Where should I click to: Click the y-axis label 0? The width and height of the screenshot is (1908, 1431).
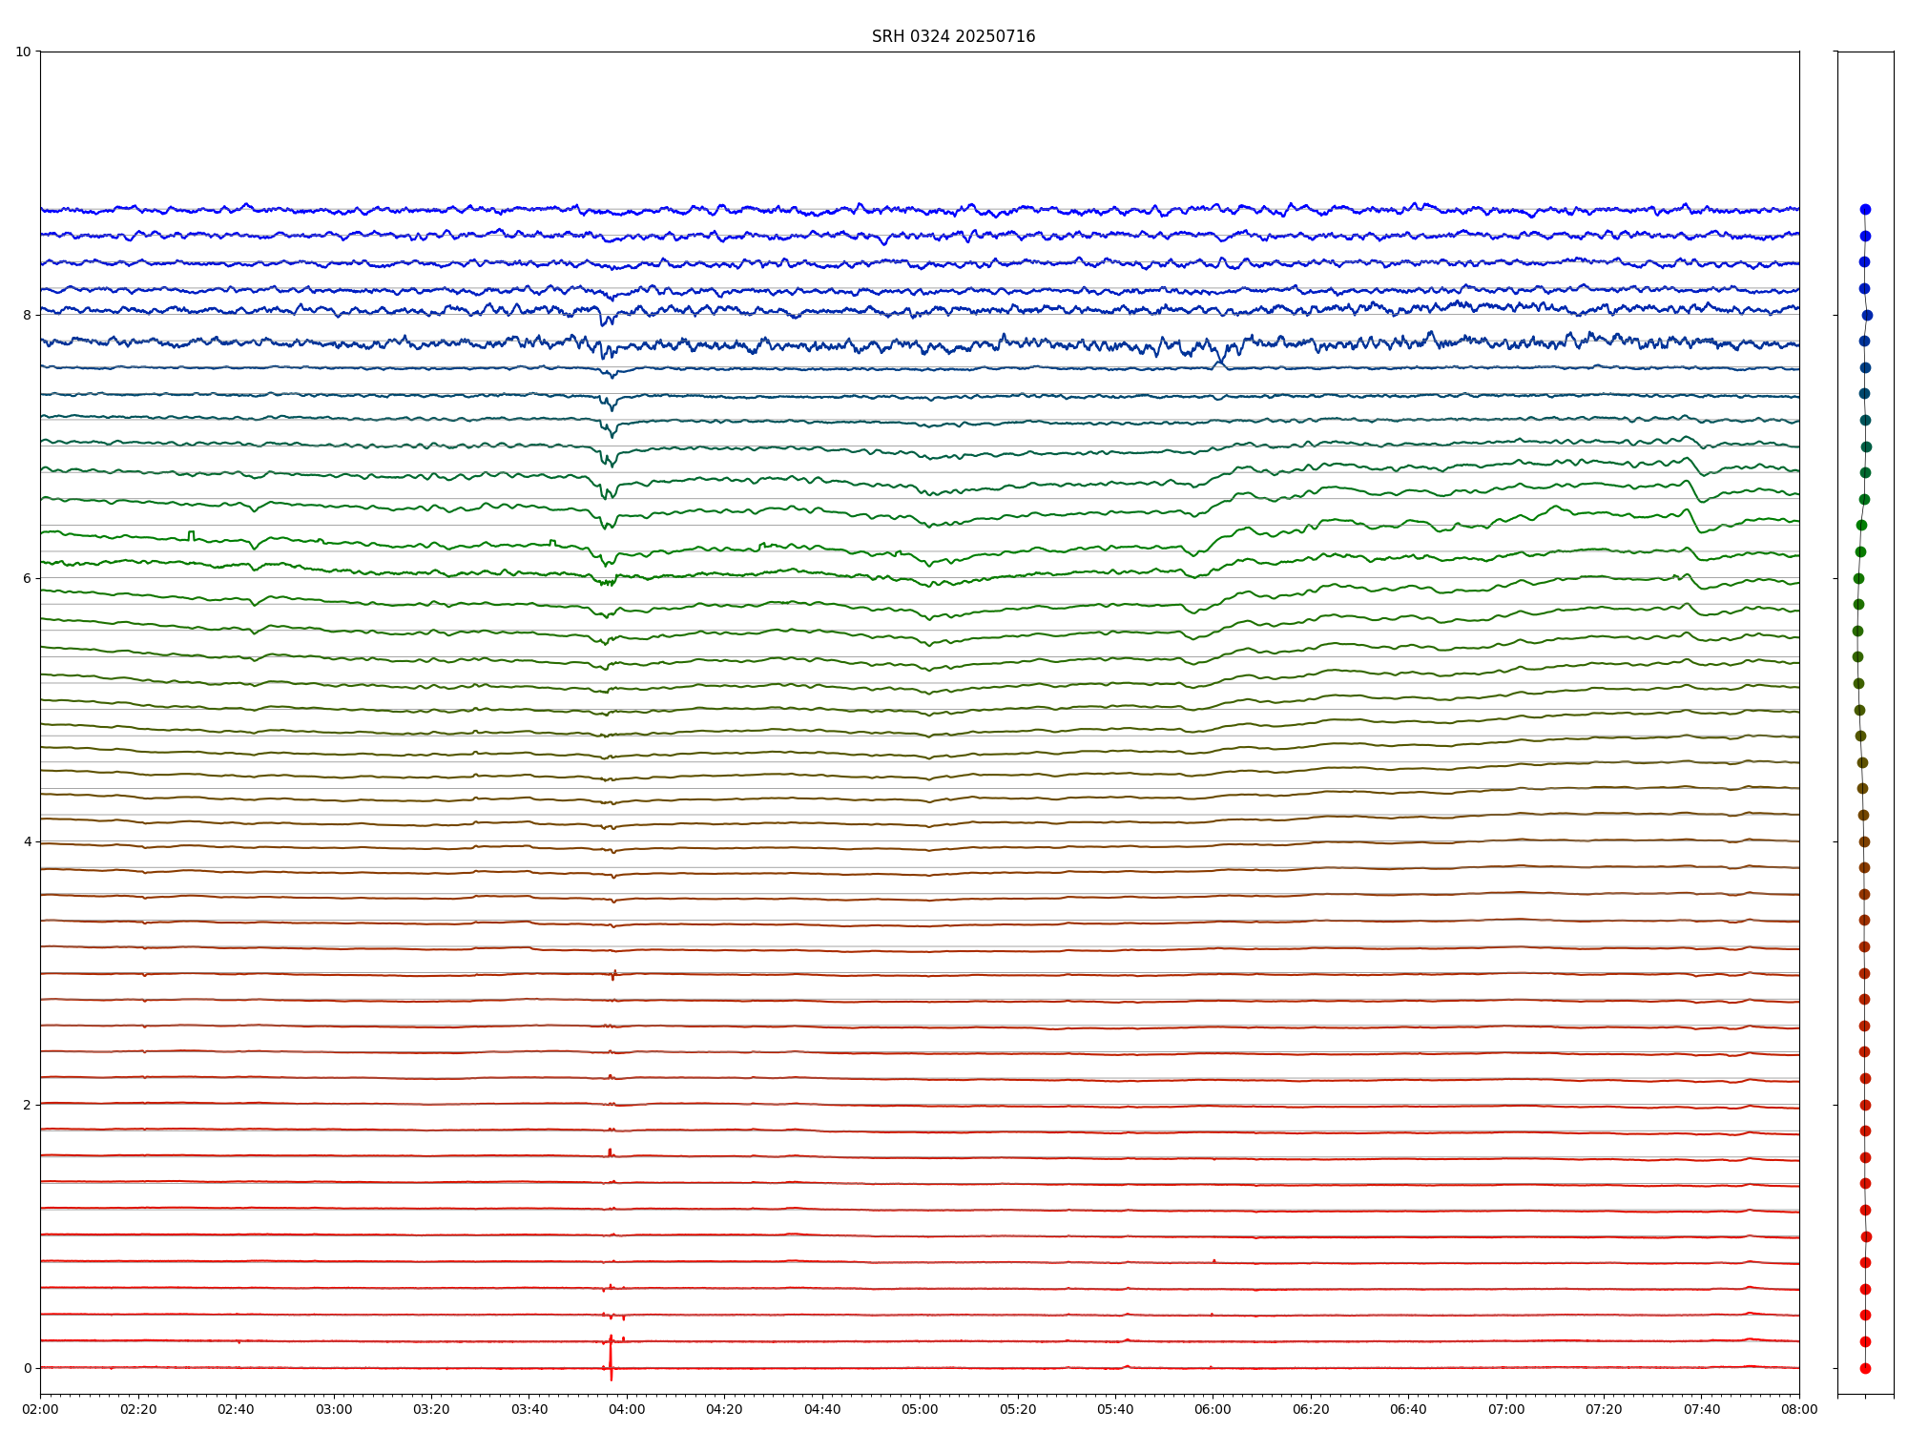(x=27, y=1368)
